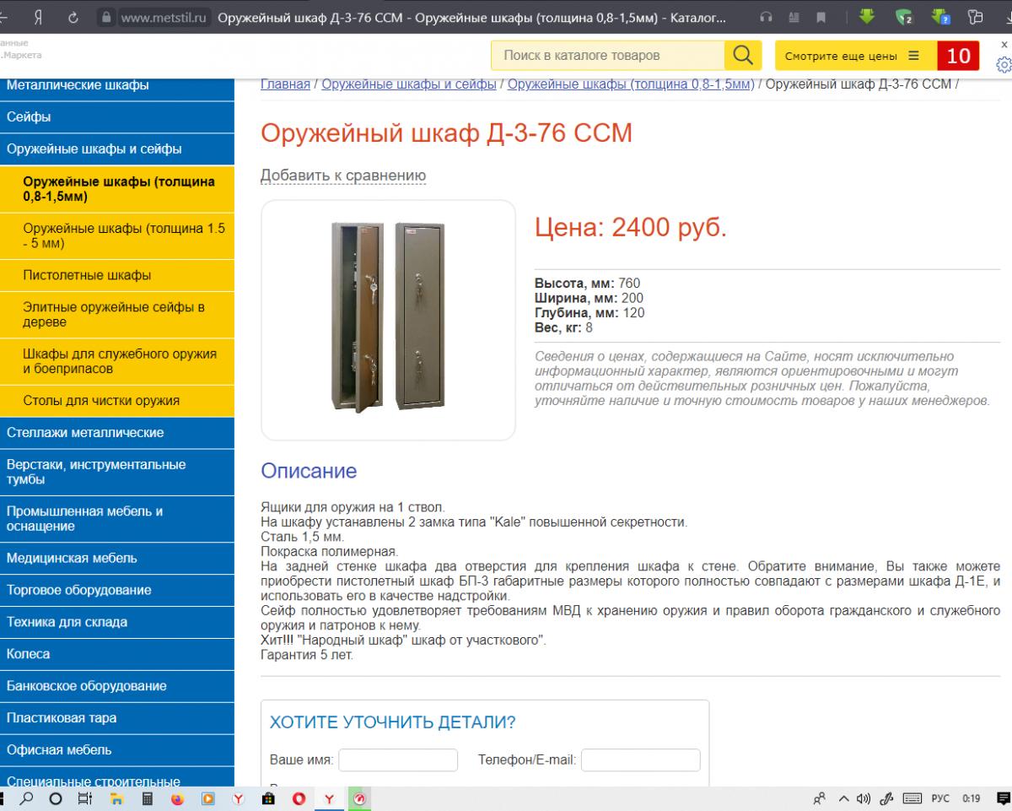Open Firefox from the taskbar
The height and width of the screenshot is (811, 1012).
coord(177,798)
